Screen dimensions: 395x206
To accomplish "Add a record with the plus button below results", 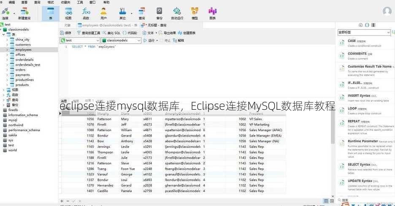I will [62, 201].
